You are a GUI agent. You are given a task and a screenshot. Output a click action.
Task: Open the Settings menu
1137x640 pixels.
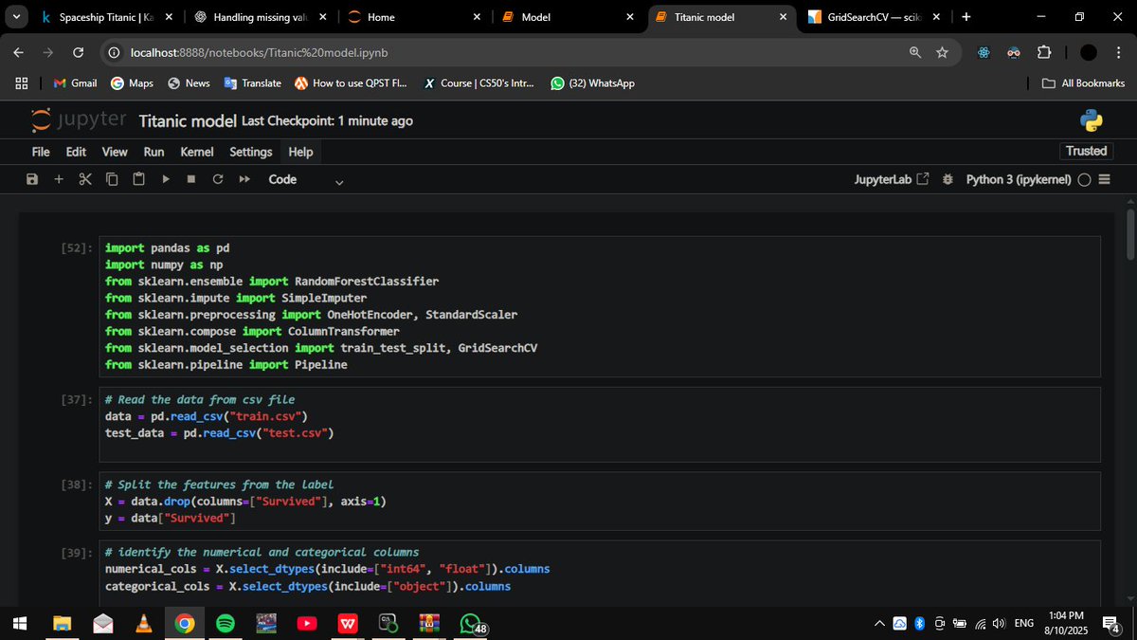coord(251,152)
